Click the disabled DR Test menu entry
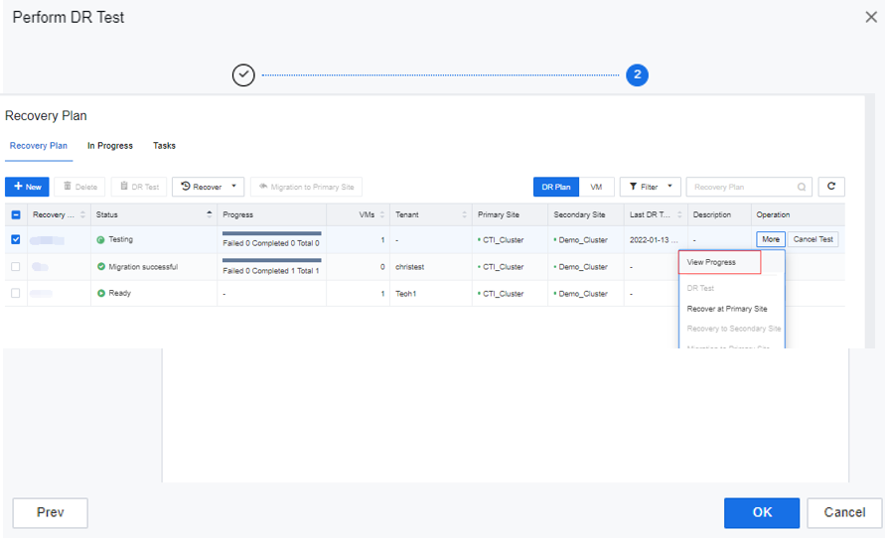Viewport: 889px width, 543px height. [x=700, y=288]
